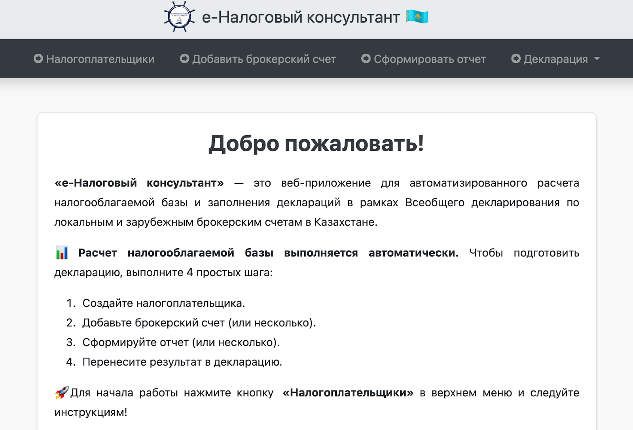Click the arrow icon beside Декларация
Image resolution: width=633 pixels, height=430 pixels.
(516, 59)
